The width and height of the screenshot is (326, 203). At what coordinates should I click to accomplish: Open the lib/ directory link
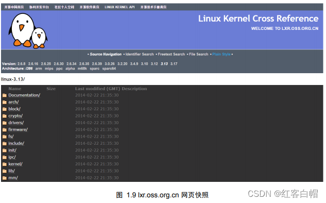tap(11, 171)
